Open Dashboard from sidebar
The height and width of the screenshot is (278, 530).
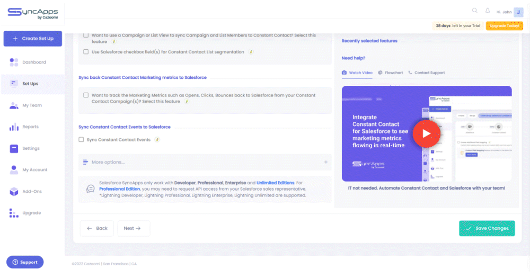[33, 62]
